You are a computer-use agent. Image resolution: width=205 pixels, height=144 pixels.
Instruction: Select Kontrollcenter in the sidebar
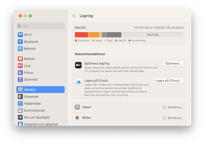click(x=34, y=110)
